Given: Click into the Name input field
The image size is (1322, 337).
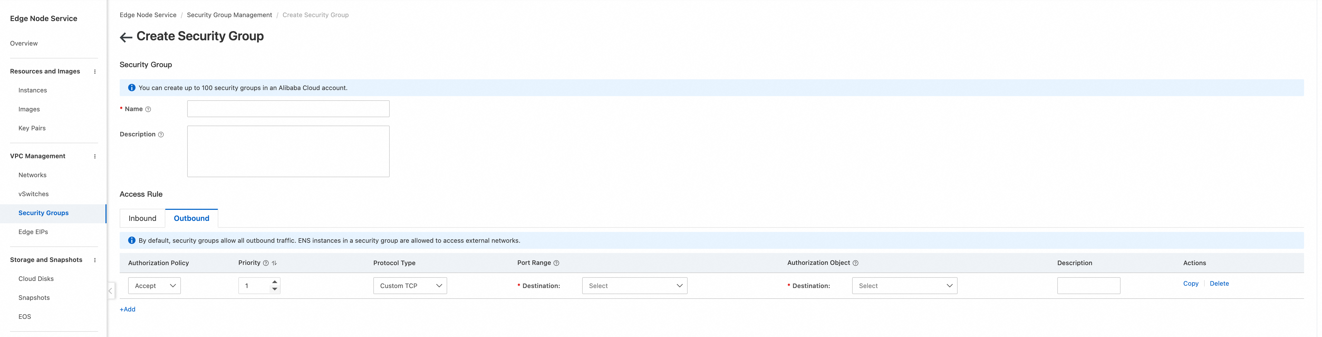Looking at the screenshot, I should (288, 109).
